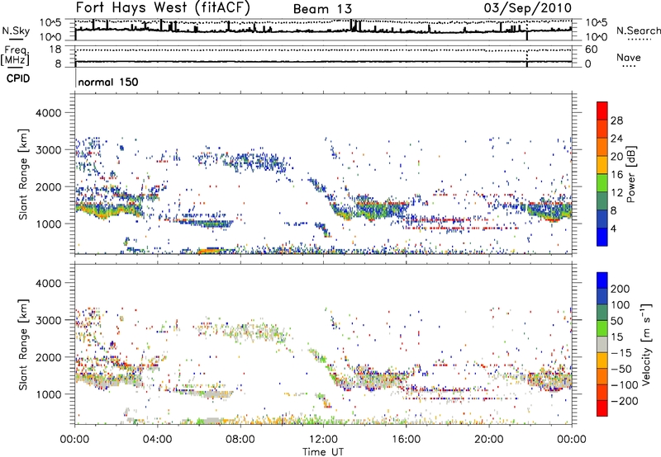Click the "-100" velocity colorbar label
The width and height of the screenshot is (661, 457).
(625, 385)
